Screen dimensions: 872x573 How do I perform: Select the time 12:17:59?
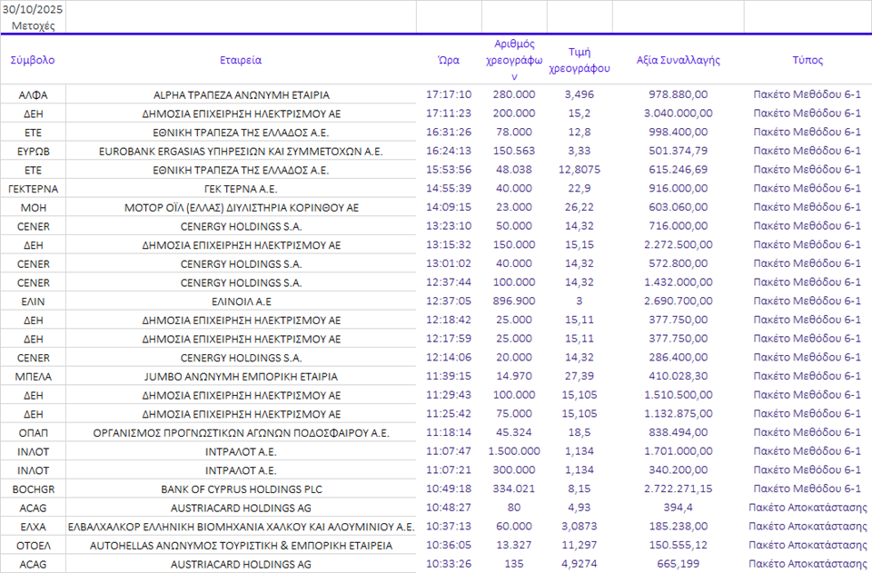click(448, 339)
